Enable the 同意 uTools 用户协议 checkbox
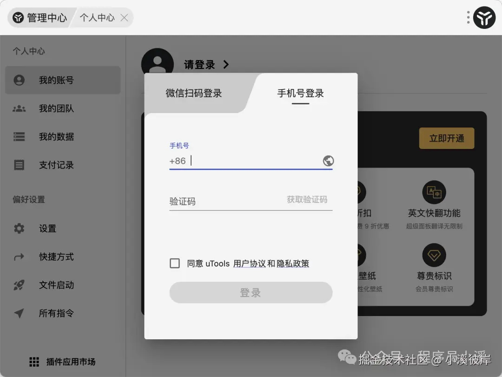Screen dimensions: 502x377 175,263
